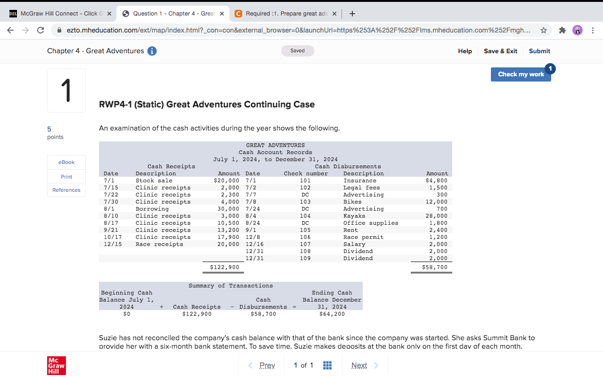This screenshot has height=377, width=603.
Task: Click the Saved status indicator
Action: click(298, 51)
